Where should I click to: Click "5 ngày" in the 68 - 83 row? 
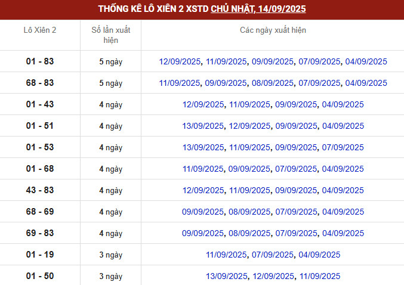pyautogui.click(x=111, y=83)
